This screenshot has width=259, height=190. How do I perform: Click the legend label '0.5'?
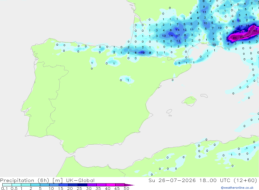14,188
